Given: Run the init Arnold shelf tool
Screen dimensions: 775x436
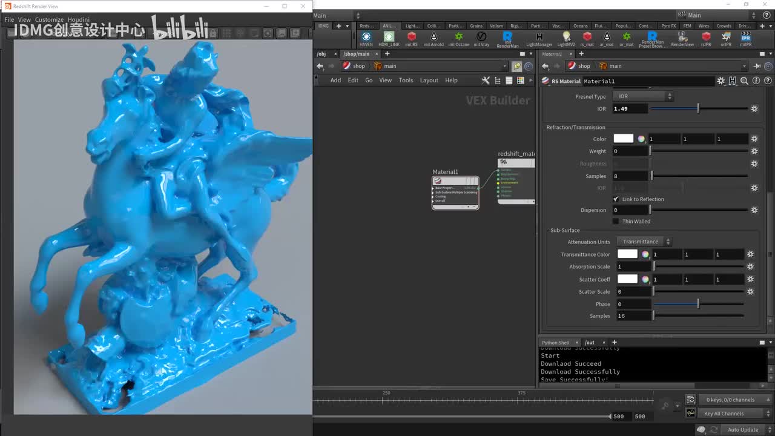Looking at the screenshot, I should 434,39.
